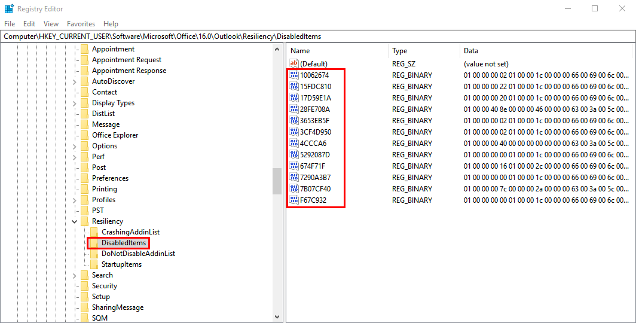
Task: Select the Post key
Action: pos(99,167)
